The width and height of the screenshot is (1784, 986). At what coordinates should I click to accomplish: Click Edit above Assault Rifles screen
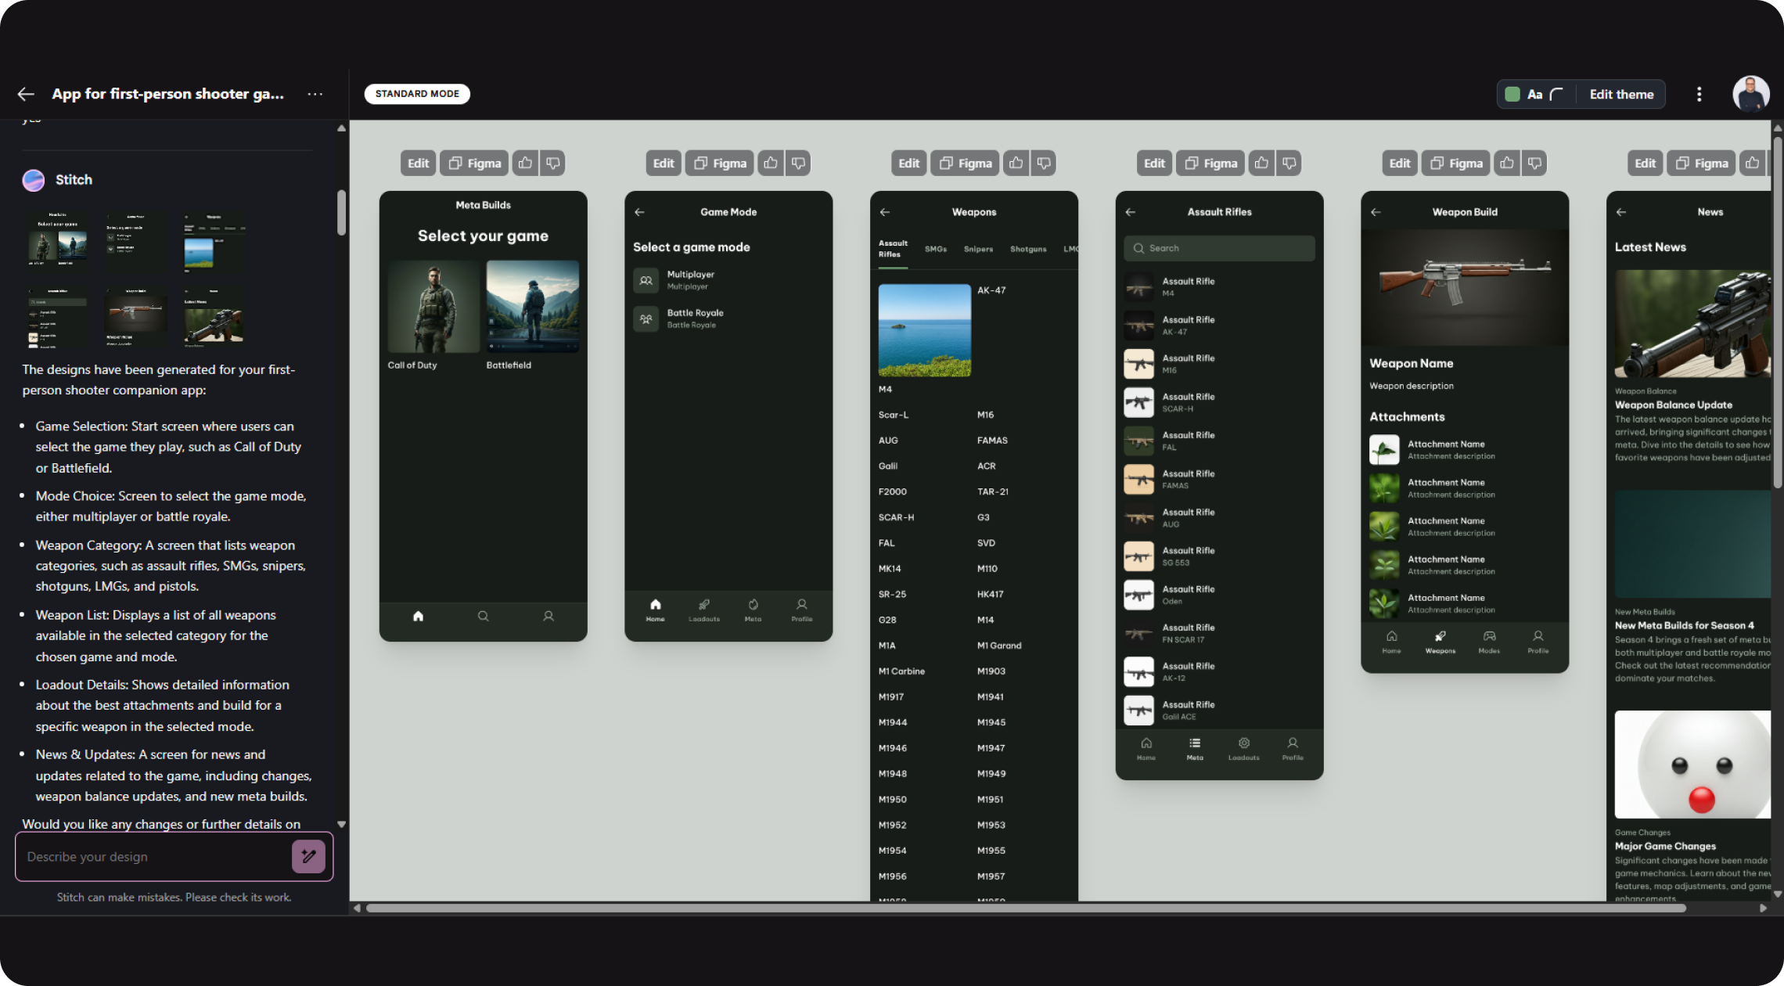click(1154, 163)
